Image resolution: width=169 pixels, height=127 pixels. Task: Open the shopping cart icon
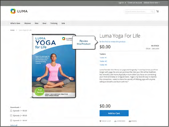click(x=158, y=11)
